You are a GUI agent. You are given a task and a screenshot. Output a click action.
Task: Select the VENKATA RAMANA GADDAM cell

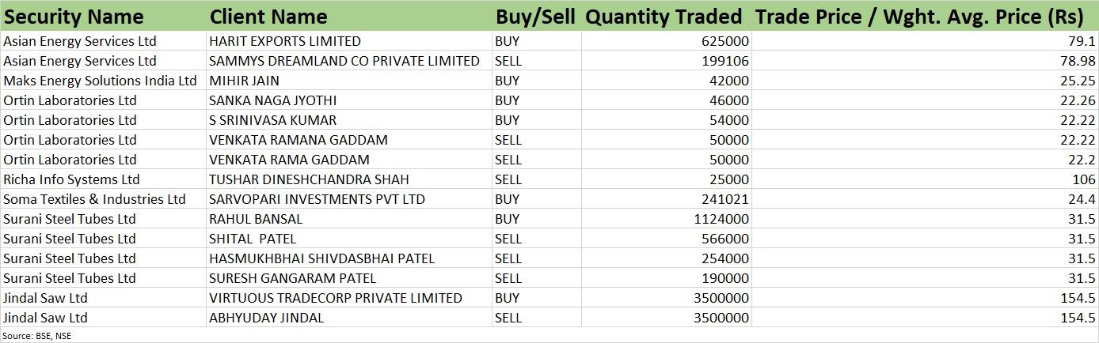pyautogui.click(x=348, y=140)
